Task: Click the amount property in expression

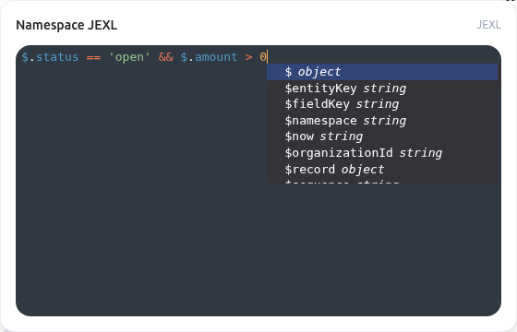Action: pyautogui.click(x=216, y=57)
